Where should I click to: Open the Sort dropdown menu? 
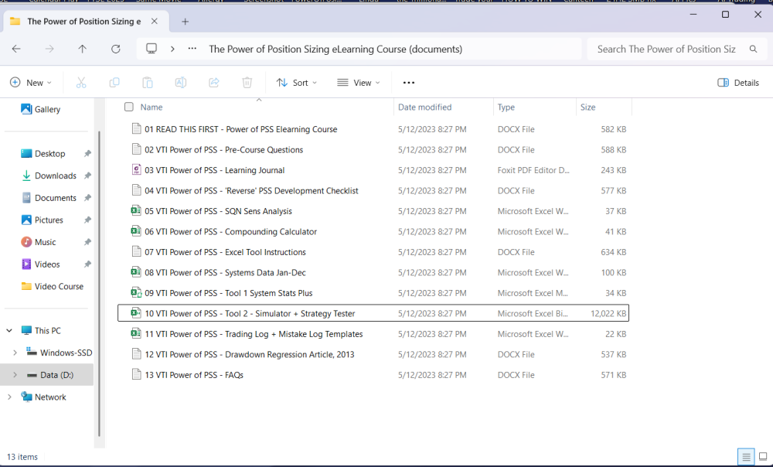click(296, 83)
